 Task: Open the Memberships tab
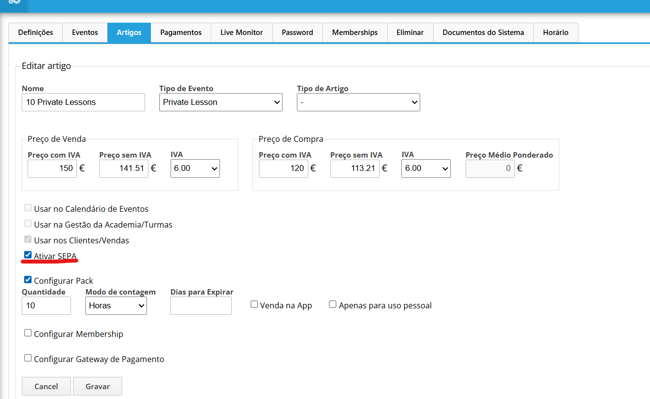tap(355, 33)
